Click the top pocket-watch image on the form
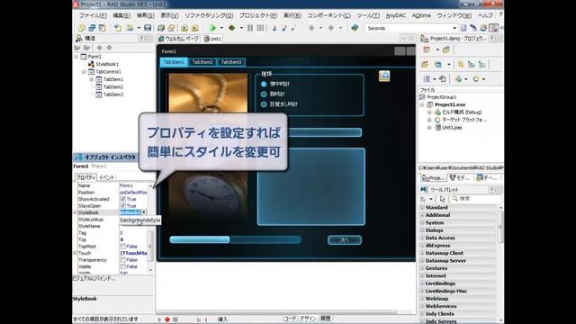 coord(208,93)
